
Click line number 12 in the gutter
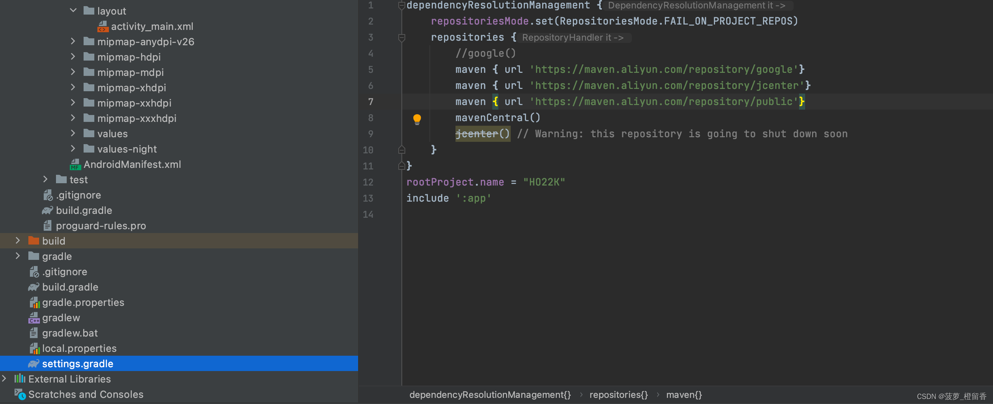pos(368,182)
